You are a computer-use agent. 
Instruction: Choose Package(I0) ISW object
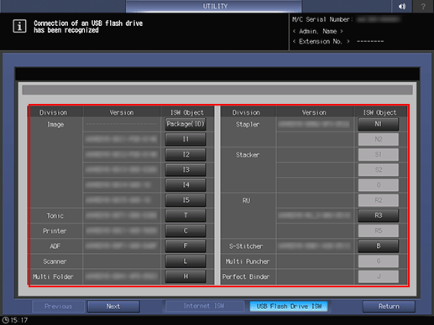click(x=186, y=124)
